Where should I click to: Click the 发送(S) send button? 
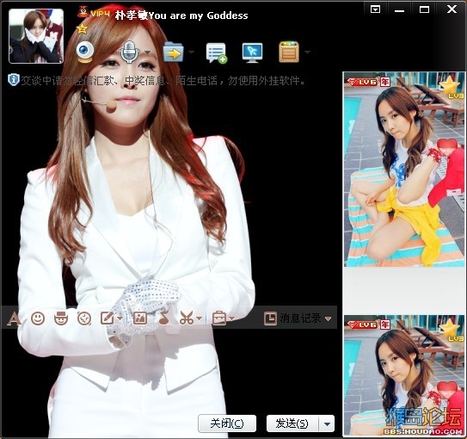tap(292, 424)
